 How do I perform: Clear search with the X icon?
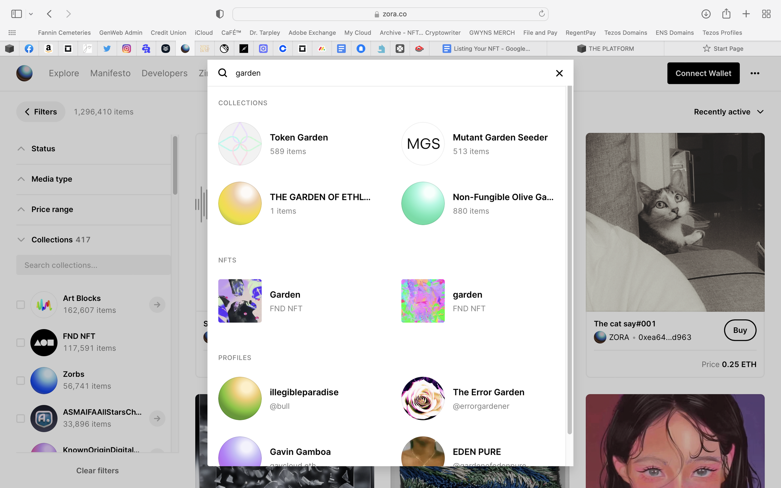pyautogui.click(x=559, y=73)
